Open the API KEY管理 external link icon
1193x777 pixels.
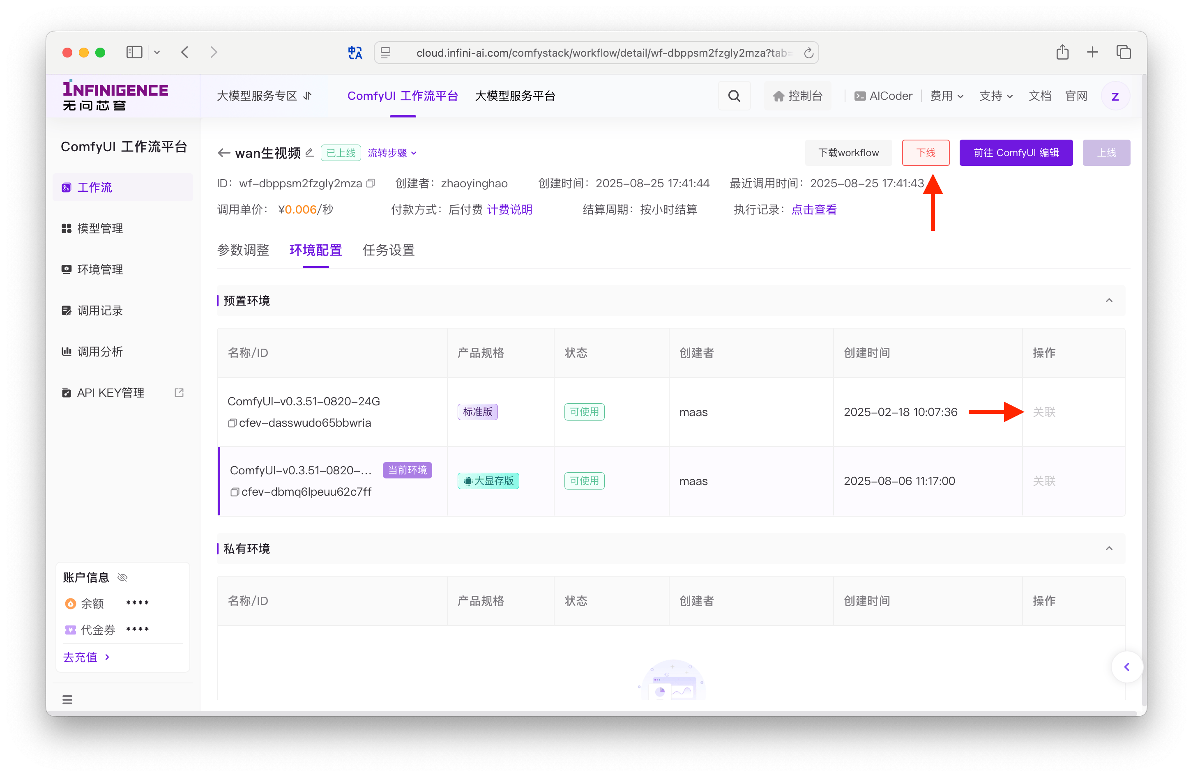click(179, 393)
